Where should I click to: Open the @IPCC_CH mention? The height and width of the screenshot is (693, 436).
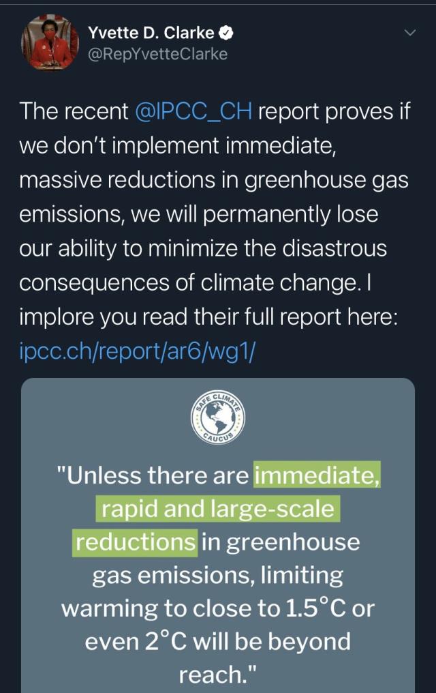coord(195,111)
